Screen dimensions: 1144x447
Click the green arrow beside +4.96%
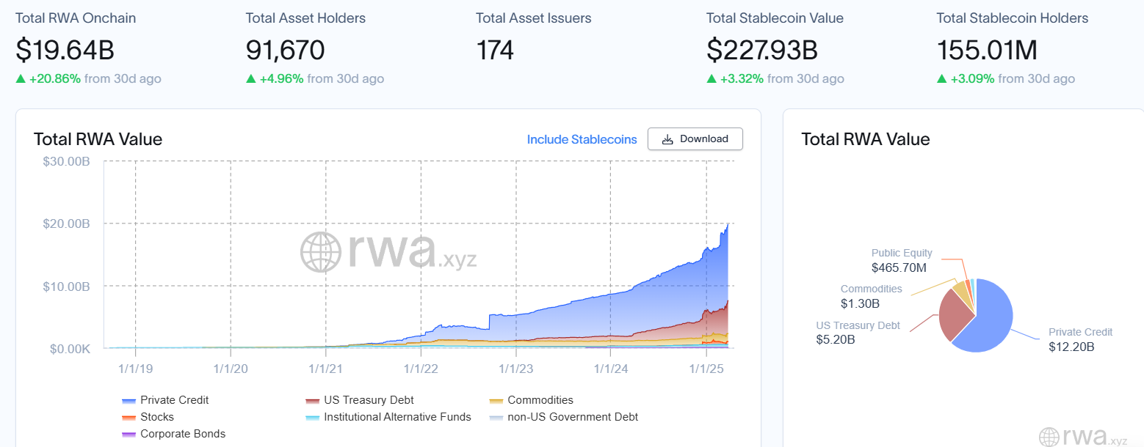[x=251, y=79]
